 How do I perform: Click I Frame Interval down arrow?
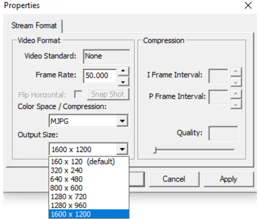tap(236, 81)
